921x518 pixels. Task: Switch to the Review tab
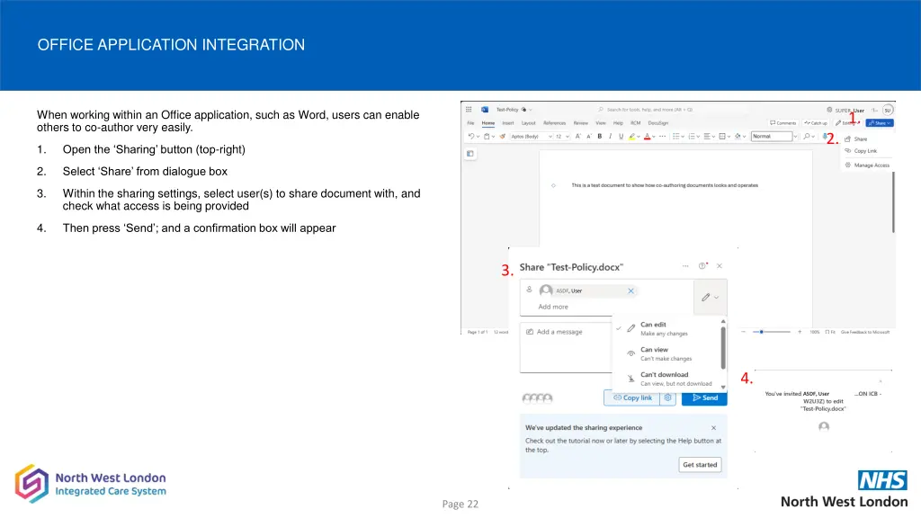click(x=581, y=123)
